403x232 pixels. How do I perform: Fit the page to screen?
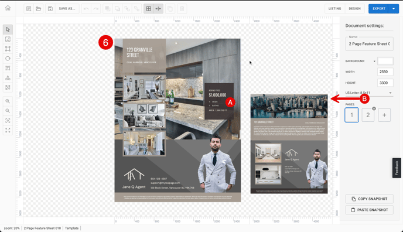click(x=8, y=131)
